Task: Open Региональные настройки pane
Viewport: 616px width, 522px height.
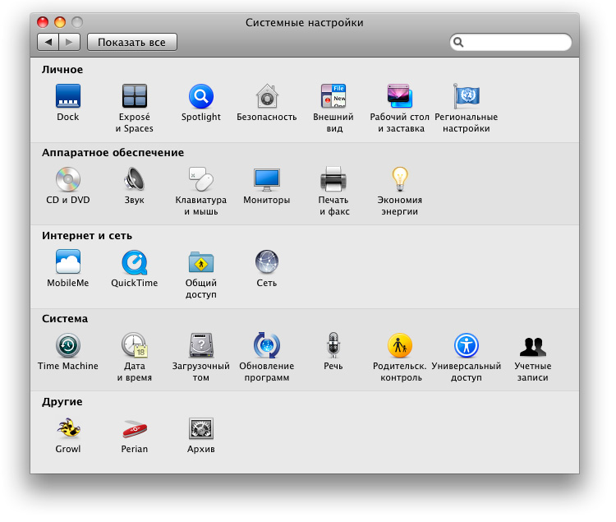Action: (x=467, y=96)
